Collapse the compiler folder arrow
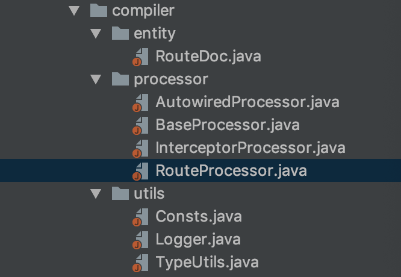This screenshot has height=277, width=401. point(74,11)
